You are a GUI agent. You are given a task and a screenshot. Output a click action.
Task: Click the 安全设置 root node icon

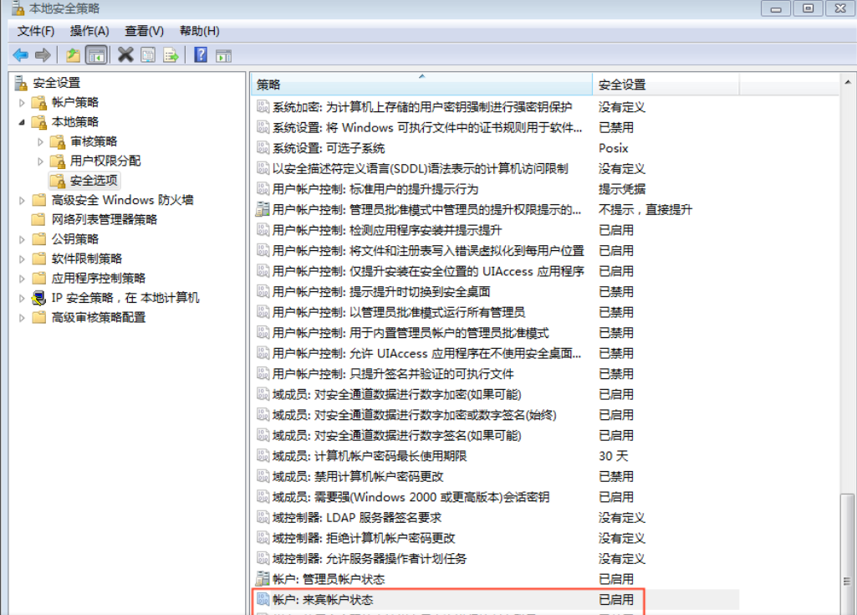[21, 83]
